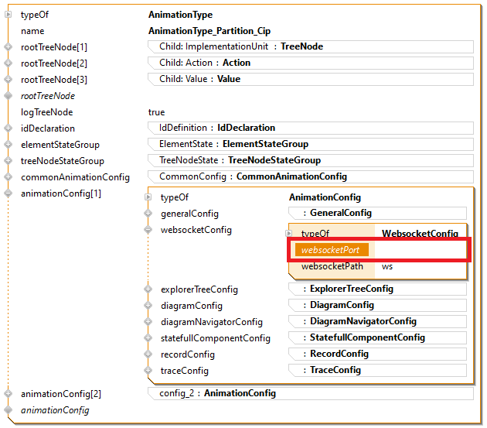The width and height of the screenshot is (487, 428).
Task: Click the expand icon beside diagramConfig
Action: [148, 306]
